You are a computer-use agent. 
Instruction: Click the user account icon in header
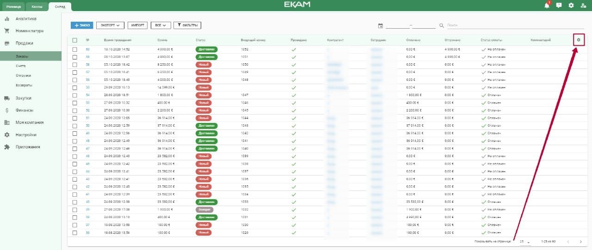coord(583,6)
